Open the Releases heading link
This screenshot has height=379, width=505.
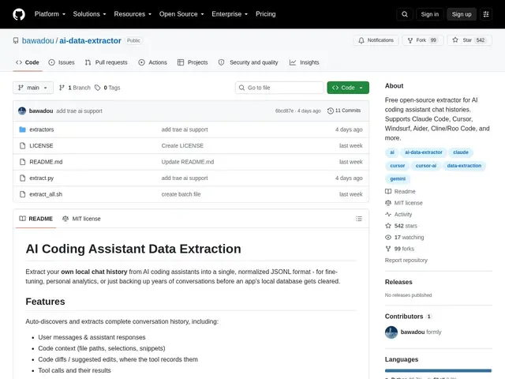pos(398,282)
